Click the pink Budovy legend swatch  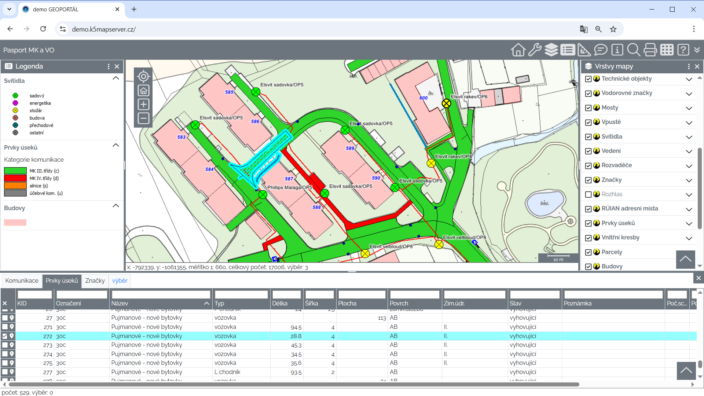tap(15, 222)
